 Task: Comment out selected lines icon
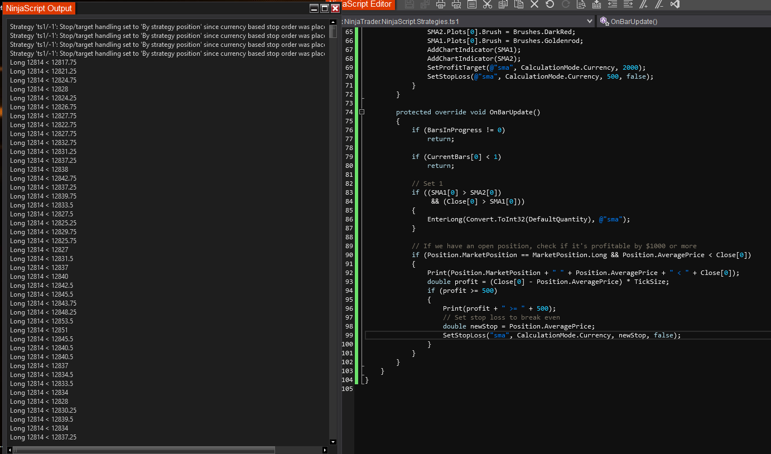(x=643, y=4)
